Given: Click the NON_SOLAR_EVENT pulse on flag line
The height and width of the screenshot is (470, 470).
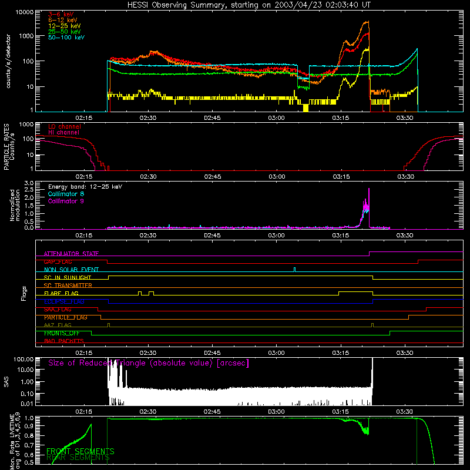Looking at the screenshot, I should pyautogui.click(x=295, y=269).
